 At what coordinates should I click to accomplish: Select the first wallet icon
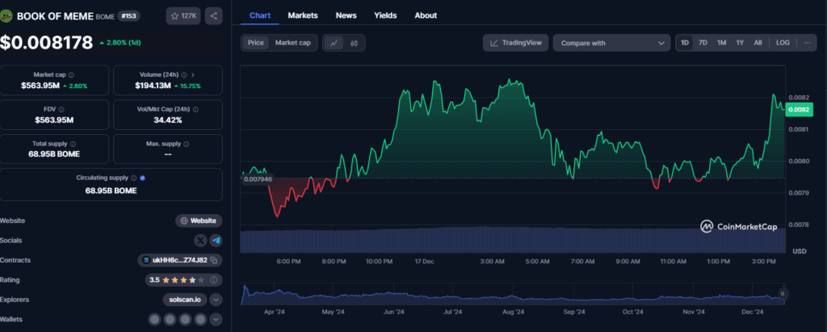[154, 319]
